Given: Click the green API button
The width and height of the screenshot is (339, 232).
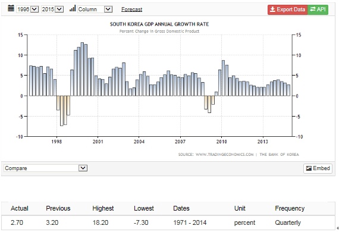Looking at the screenshot, I should (318, 10).
